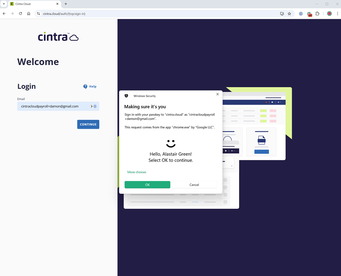Click the printer illustration on the right
The image size is (341, 276).
262,140
